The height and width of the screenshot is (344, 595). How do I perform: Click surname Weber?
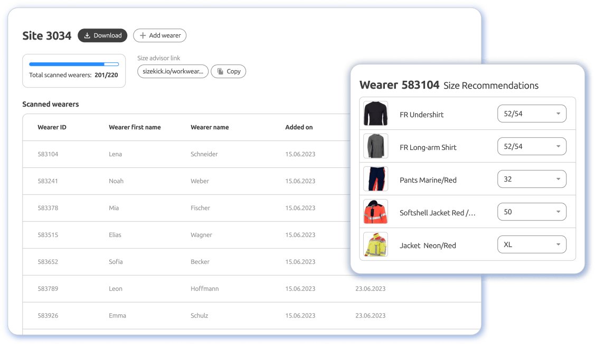pos(200,181)
